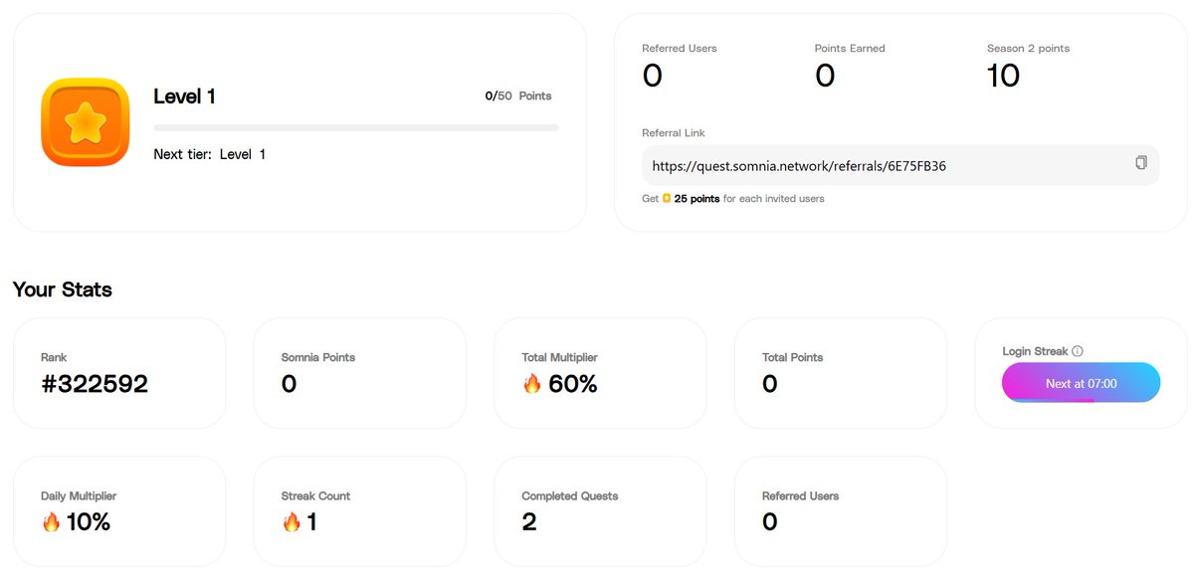This screenshot has height=577, width=1194.
Task: Open the Somnia Points stat card
Action: pos(359,373)
